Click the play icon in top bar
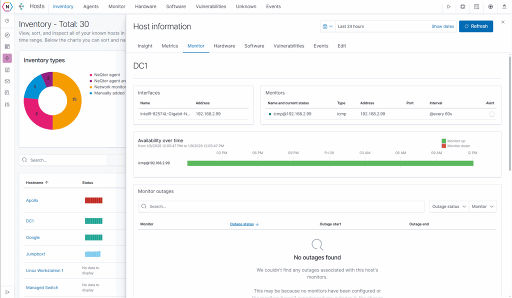 449,6
